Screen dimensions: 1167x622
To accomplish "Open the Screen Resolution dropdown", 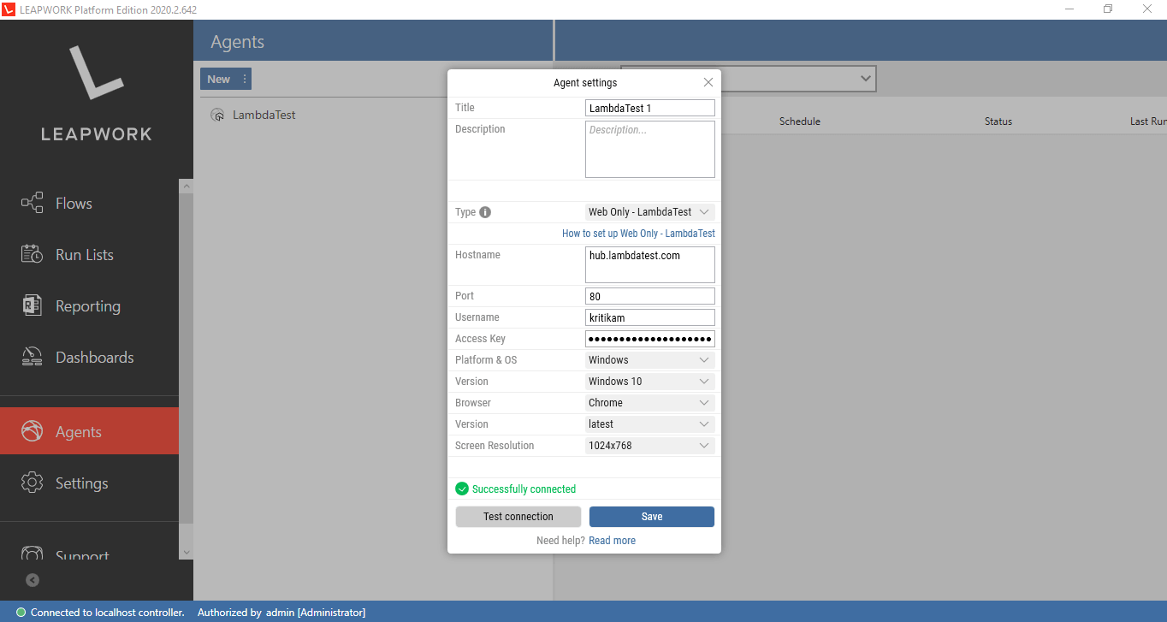I will [649, 446].
